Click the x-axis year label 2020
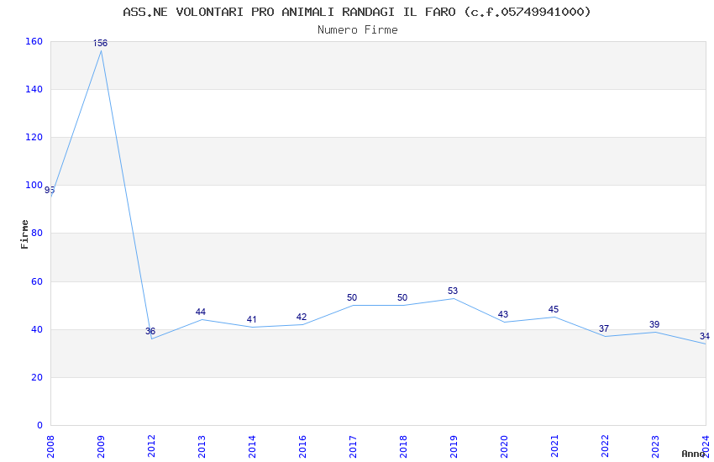 (504, 447)
